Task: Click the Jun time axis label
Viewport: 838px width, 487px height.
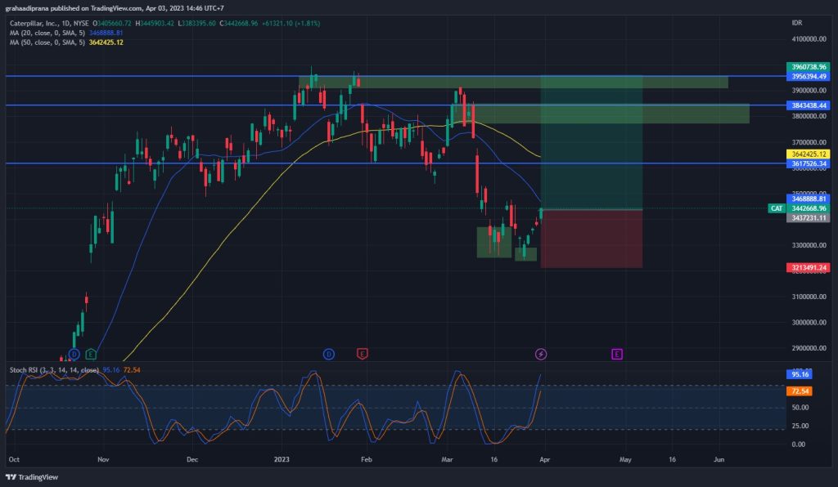Action: (719, 459)
